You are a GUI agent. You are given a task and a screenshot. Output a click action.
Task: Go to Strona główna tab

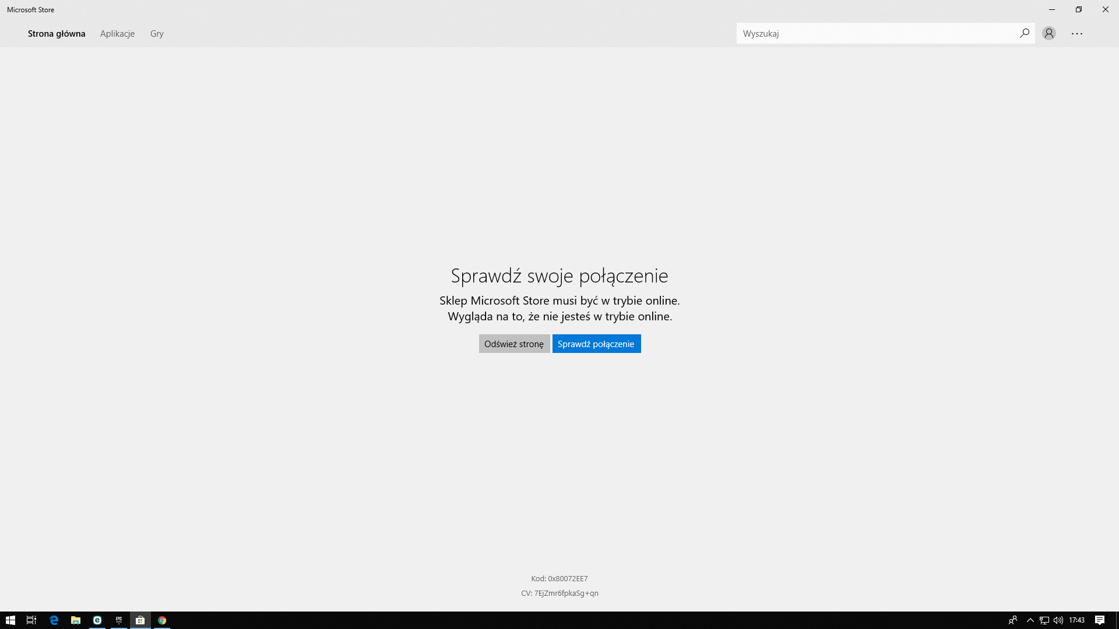(57, 33)
